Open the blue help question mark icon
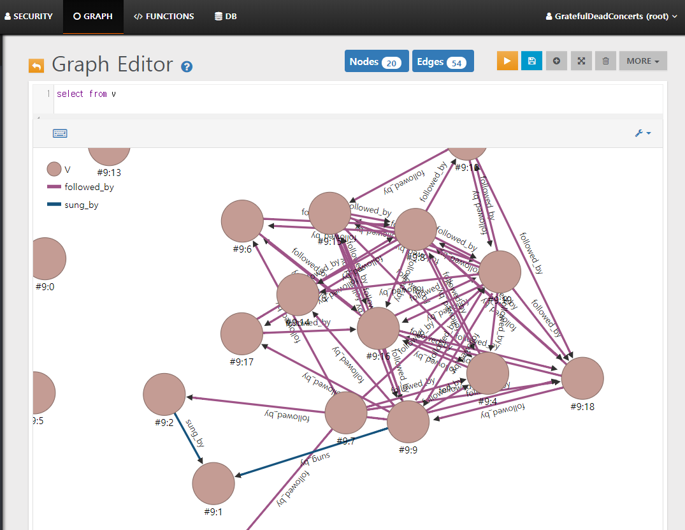 (x=187, y=66)
